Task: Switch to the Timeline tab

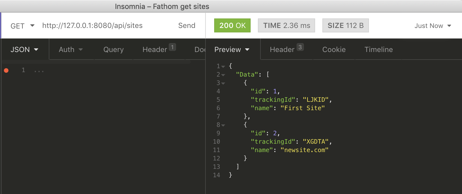Action: [x=378, y=49]
